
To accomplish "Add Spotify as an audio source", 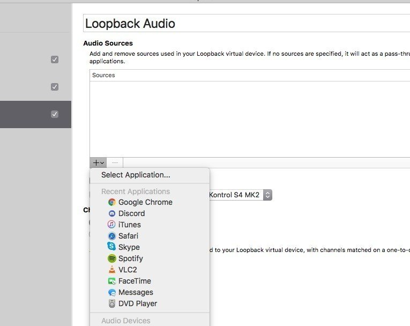I will (x=150, y=258).
